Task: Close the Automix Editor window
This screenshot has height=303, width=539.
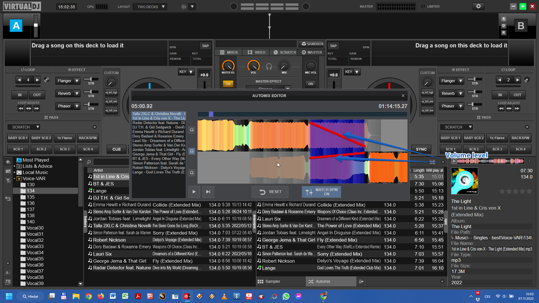Action: tap(403, 96)
